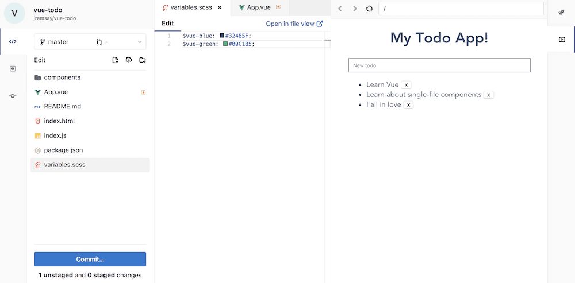Click the pipelines rocket icon

click(x=561, y=12)
